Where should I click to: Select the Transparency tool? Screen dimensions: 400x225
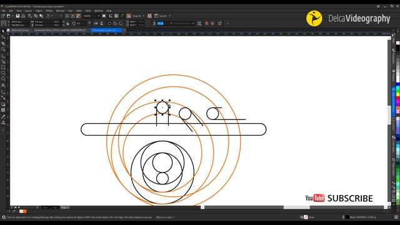pyautogui.click(x=3, y=110)
